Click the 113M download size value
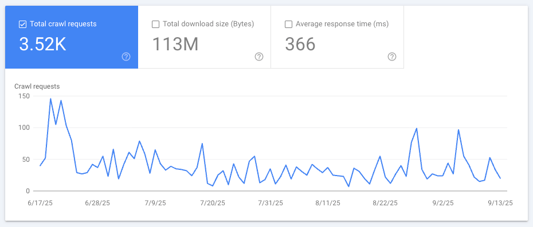Screen dimensions: 533x227 [175, 45]
